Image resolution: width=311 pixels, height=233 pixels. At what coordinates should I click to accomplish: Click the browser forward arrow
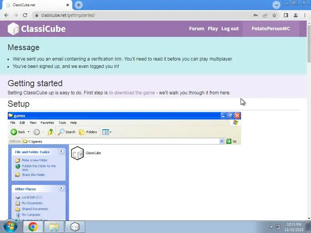[x=16, y=15]
